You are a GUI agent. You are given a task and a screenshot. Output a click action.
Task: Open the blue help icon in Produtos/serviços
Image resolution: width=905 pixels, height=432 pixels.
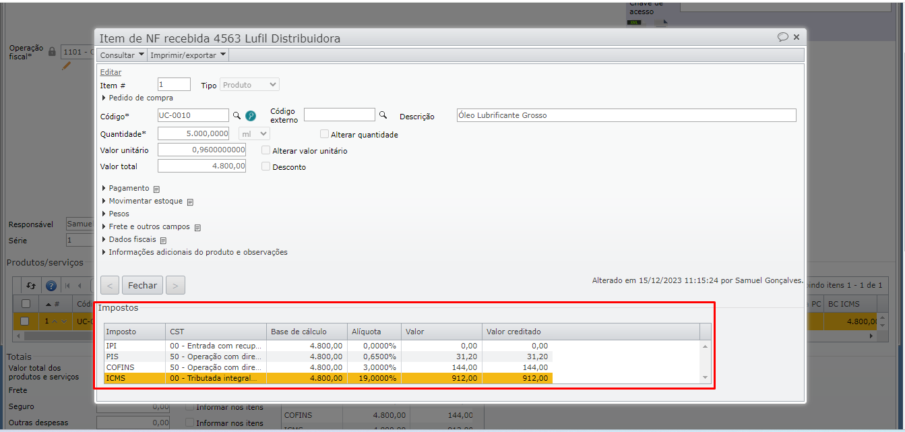51,286
